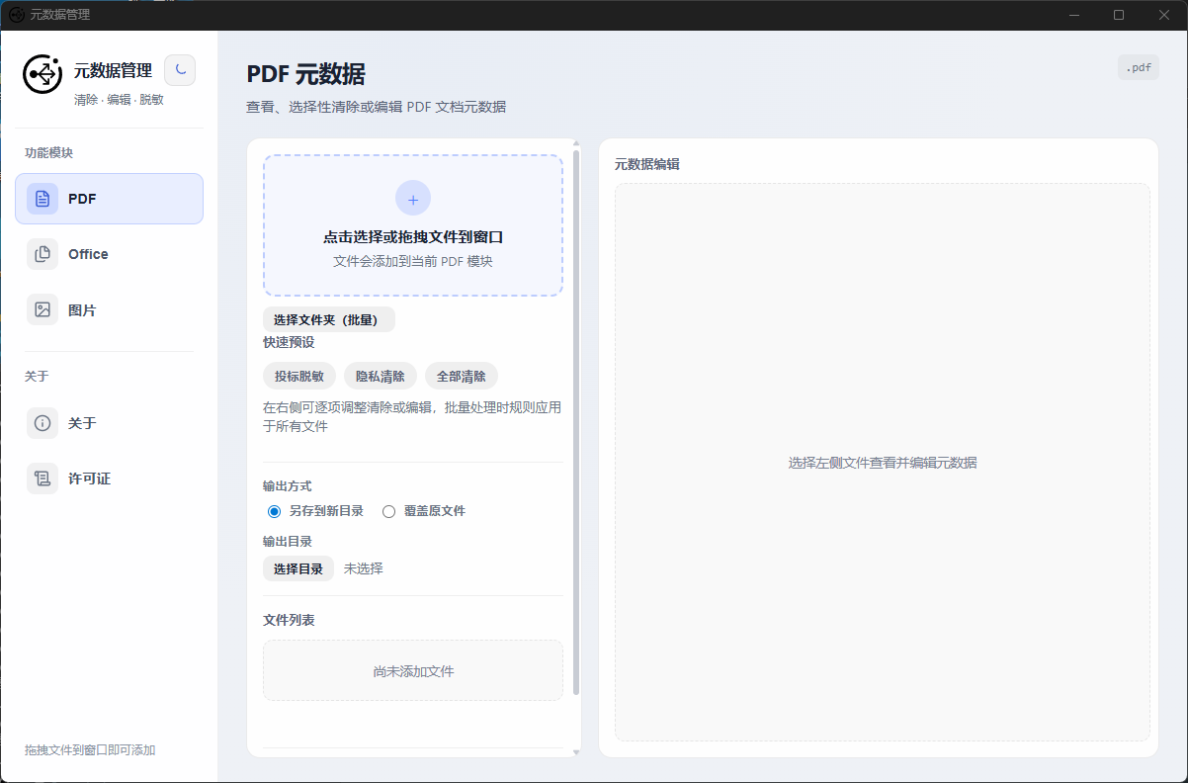Click the PDF 元数据 page title
Image resolution: width=1188 pixels, height=783 pixels.
305,74
